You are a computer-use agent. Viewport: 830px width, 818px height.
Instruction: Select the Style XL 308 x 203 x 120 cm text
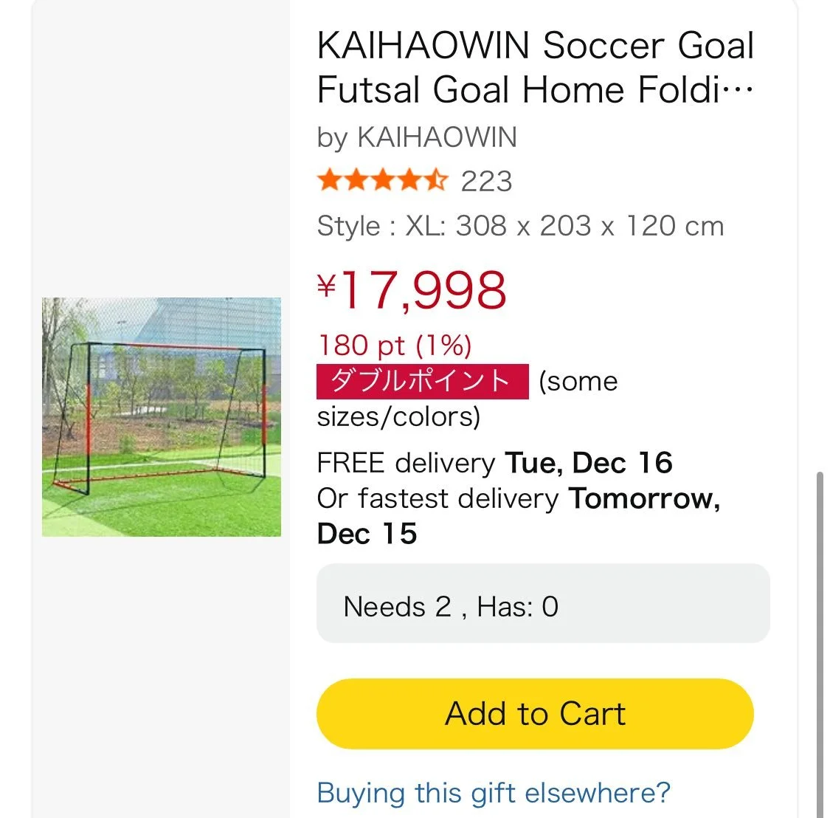[520, 226]
